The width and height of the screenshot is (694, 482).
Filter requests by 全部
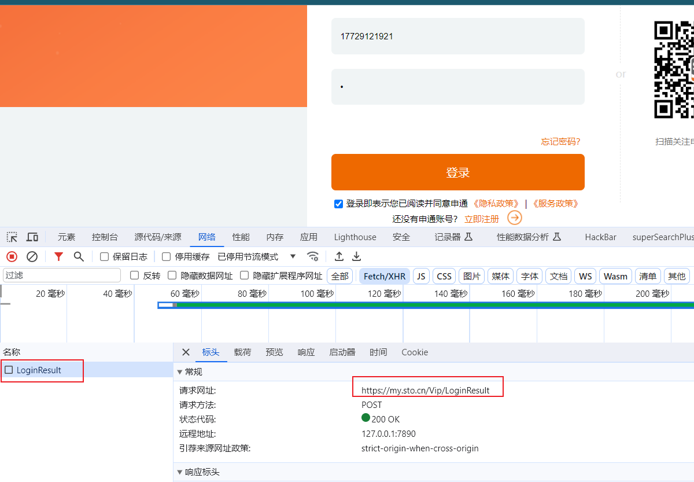(x=340, y=276)
